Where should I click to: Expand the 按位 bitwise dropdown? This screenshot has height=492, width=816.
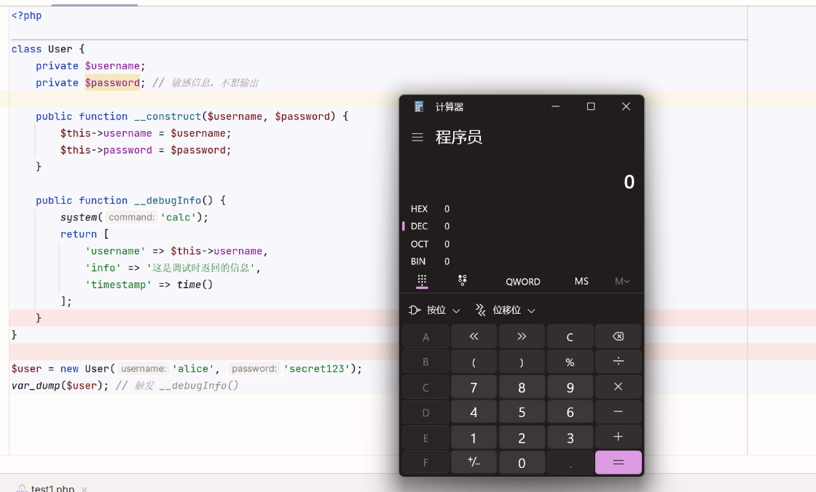(435, 311)
